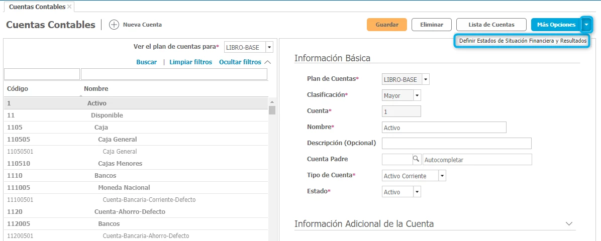This screenshot has height=241, width=601.
Task: Close the Cuentas Contables tab
Action: click(69, 7)
